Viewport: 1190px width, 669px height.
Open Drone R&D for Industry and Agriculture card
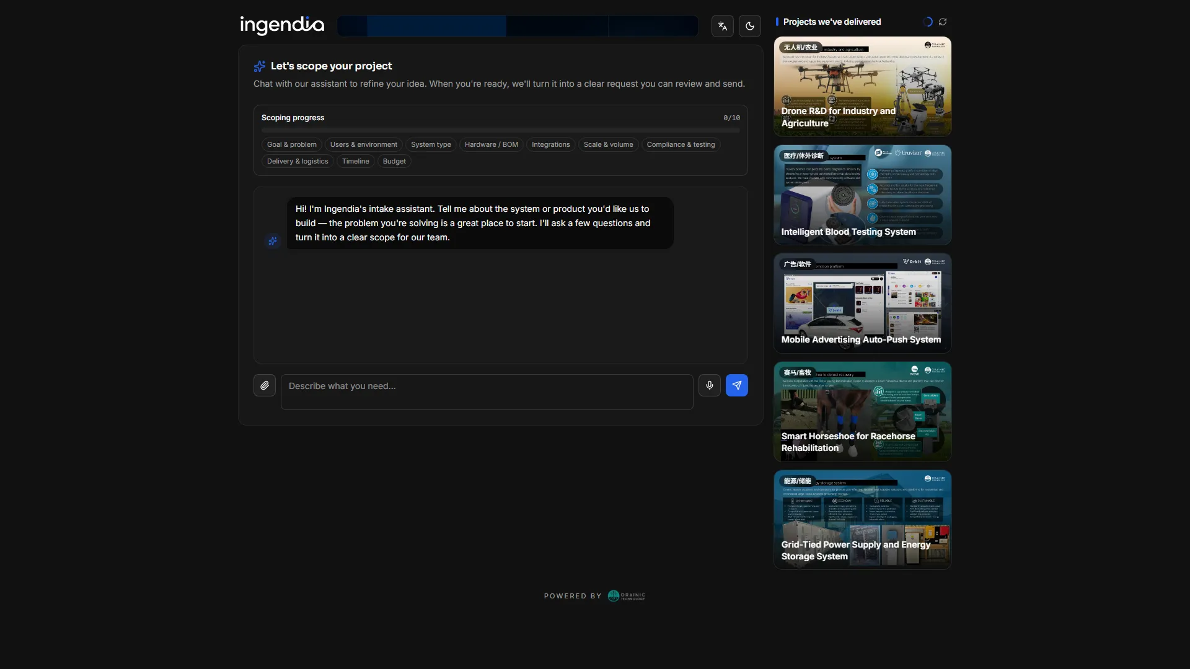(x=863, y=86)
